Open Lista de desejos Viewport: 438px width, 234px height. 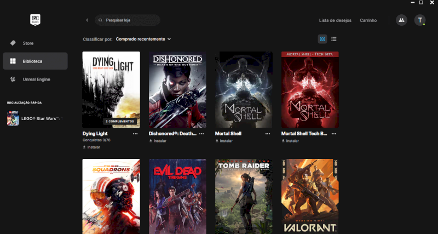click(x=335, y=20)
